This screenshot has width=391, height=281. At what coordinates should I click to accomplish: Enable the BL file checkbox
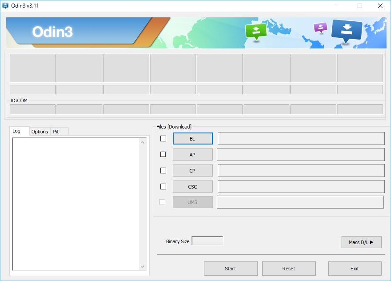coord(163,138)
